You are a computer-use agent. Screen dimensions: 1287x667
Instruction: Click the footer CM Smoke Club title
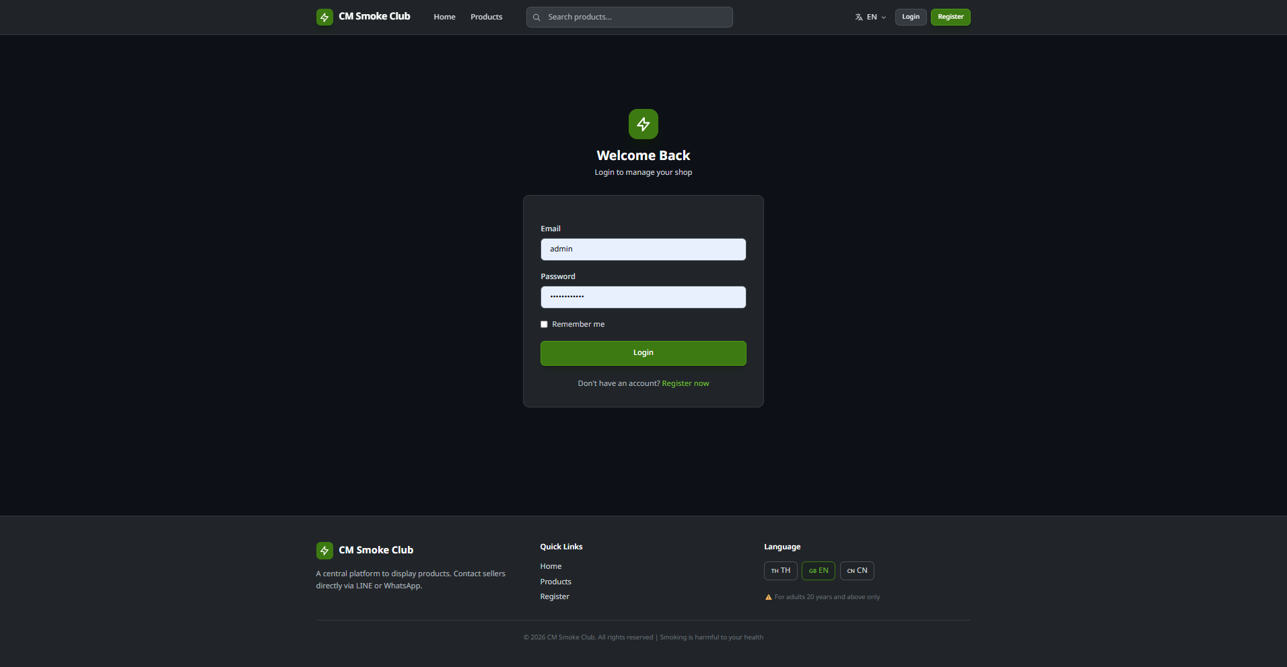pos(376,550)
